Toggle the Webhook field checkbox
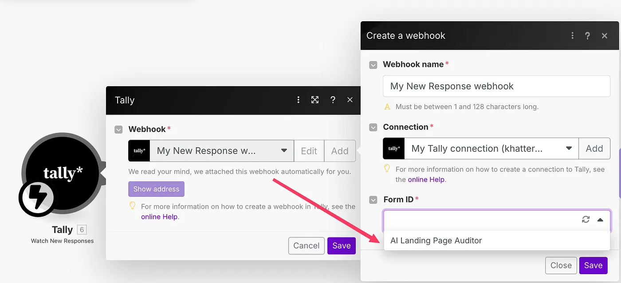This screenshot has height=283, width=621. (x=118, y=130)
